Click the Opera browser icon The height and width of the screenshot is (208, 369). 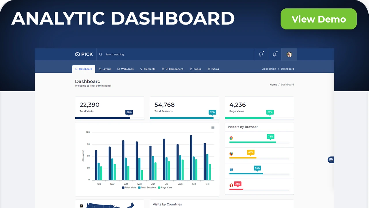pos(231,185)
